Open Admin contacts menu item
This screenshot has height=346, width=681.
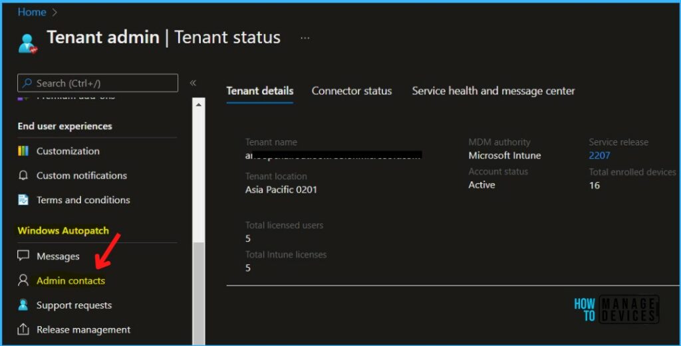pos(70,280)
